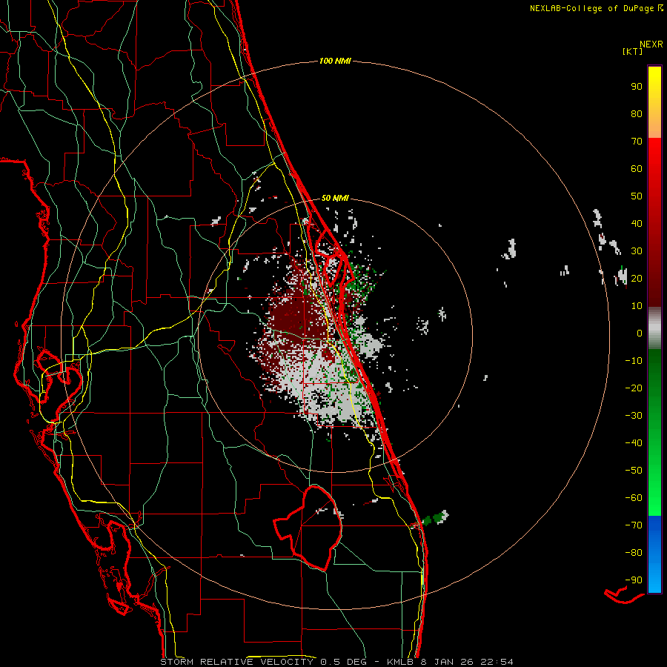
Task: Select the positive 10 knot scale label
Action: (637, 306)
